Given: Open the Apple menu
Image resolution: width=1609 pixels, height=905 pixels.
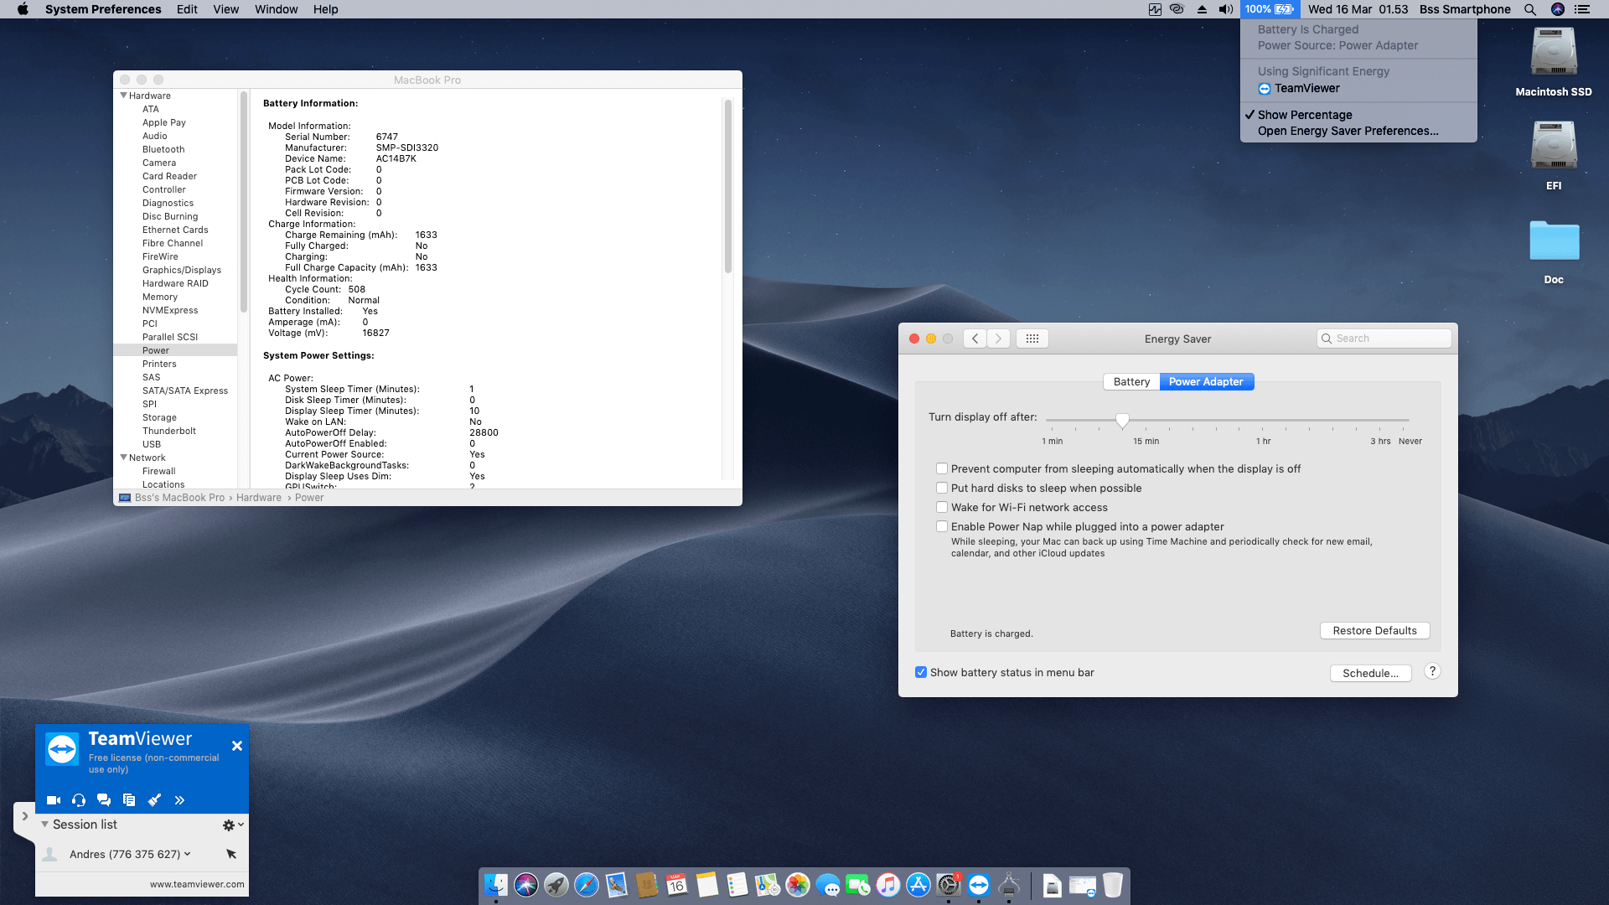Looking at the screenshot, I should coord(23,9).
